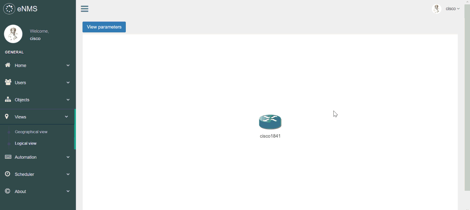Viewport: 470px width, 210px height.
Task: Open Geographical view submenu item
Action: pyautogui.click(x=31, y=132)
